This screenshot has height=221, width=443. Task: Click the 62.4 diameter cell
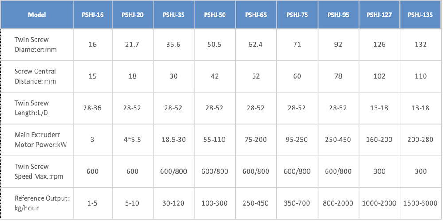tap(256, 45)
